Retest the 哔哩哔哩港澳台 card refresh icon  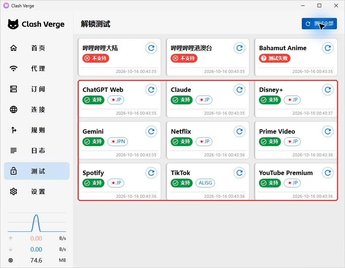[240, 48]
